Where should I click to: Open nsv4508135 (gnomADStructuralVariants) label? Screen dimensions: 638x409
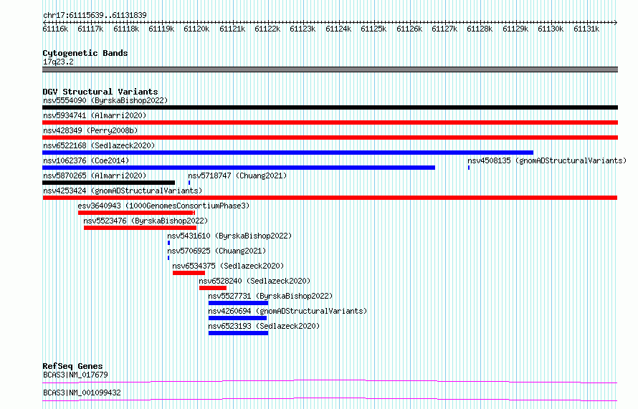pos(547,160)
